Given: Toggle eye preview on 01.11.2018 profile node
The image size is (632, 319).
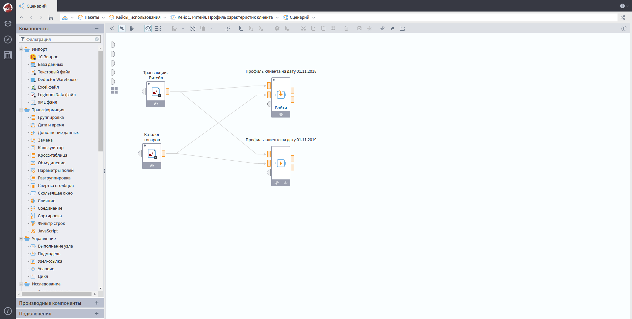Looking at the screenshot, I should (x=281, y=115).
